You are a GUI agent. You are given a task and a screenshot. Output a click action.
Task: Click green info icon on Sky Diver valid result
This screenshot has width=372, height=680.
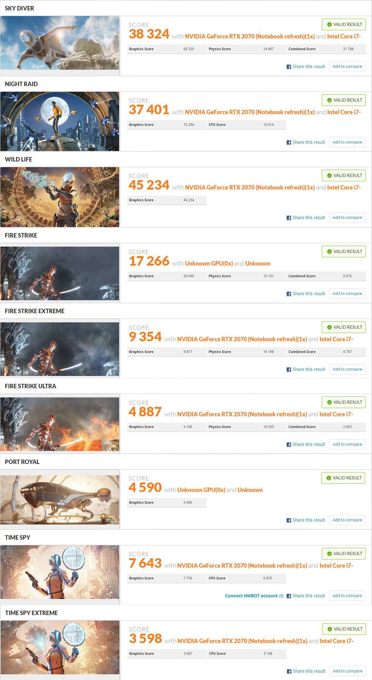pos(329,25)
